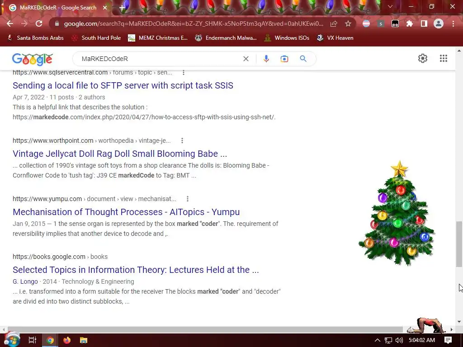Open a new browser tab
463x347 pixels.
(x=122, y=8)
